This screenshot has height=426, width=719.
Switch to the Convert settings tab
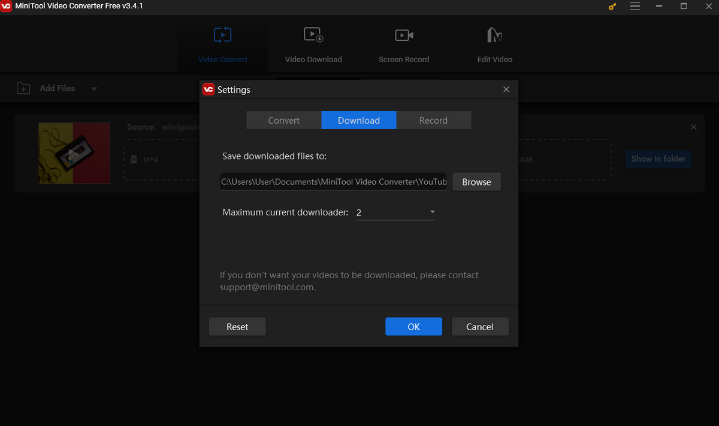(x=284, y=120)
